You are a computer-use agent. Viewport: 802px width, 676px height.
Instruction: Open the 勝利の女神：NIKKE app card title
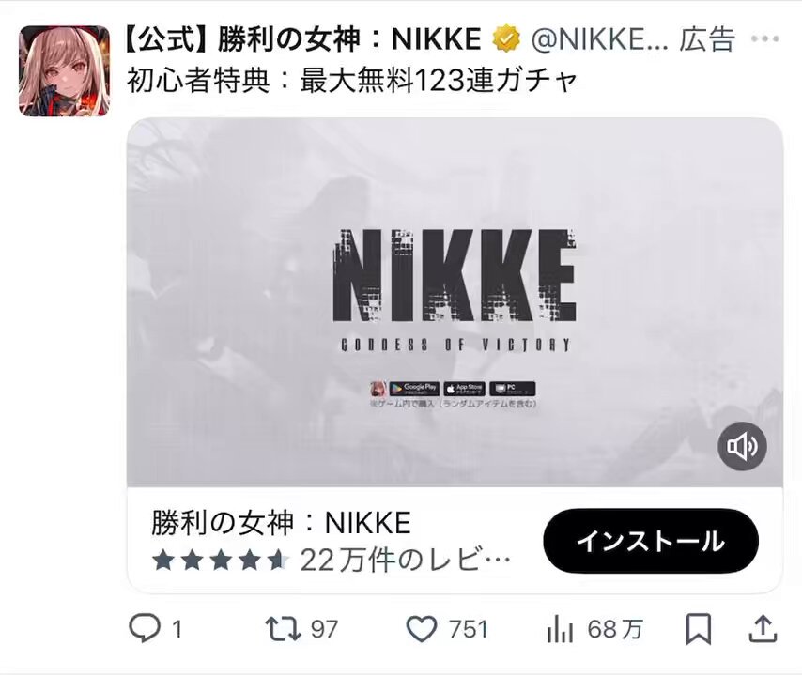click(281, 523)
